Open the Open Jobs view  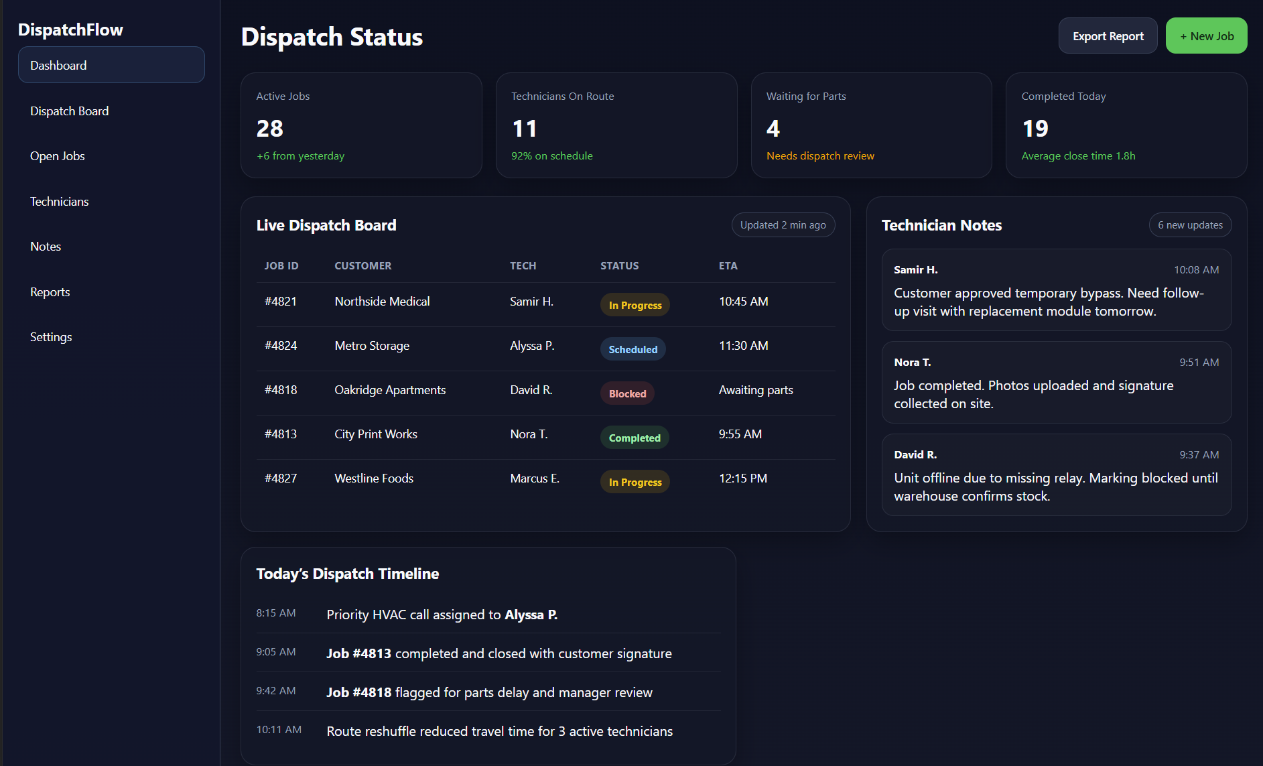57,155
